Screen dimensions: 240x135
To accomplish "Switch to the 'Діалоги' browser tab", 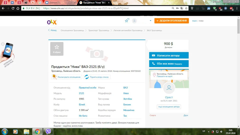I will 60,2.
